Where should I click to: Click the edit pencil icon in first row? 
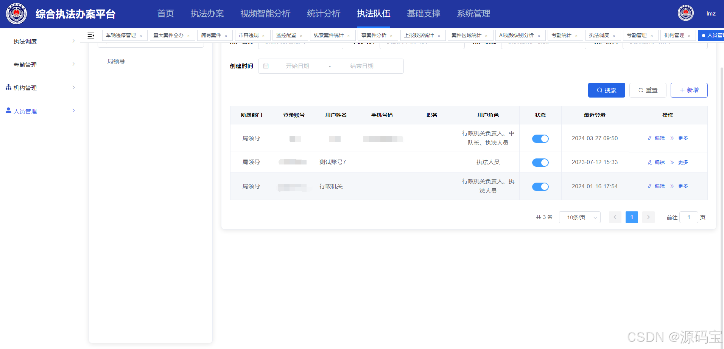click(x=649, y=138)
